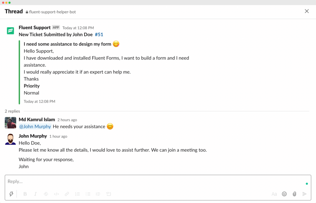
Task: Click the attachment footer timestamp 12:08 PM
Action: (39, 101)
